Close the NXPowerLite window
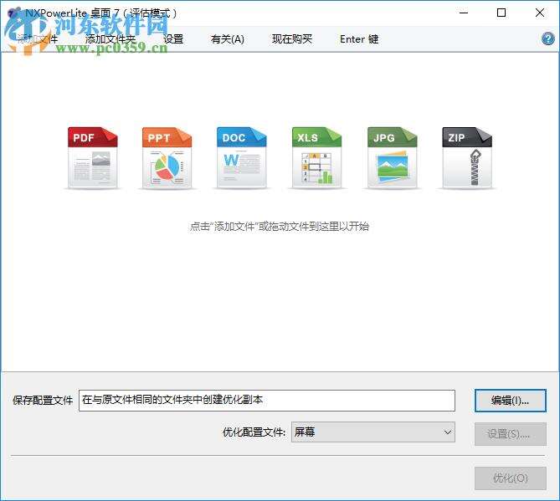Image resolution: width=560 pixels, height=501 pixels. click(540, 13)
